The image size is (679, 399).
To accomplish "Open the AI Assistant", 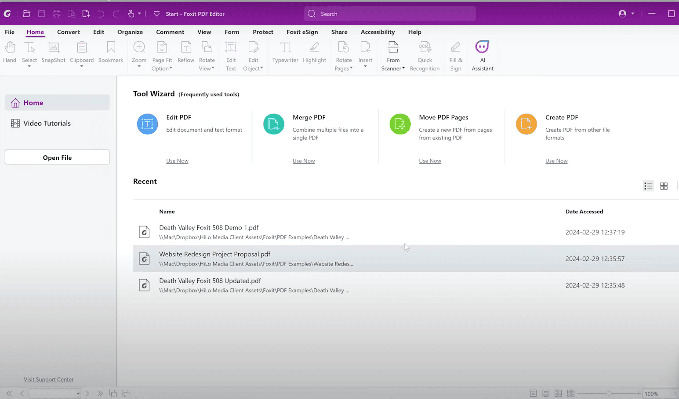I will pyautogui.click(x=482, y=53).
